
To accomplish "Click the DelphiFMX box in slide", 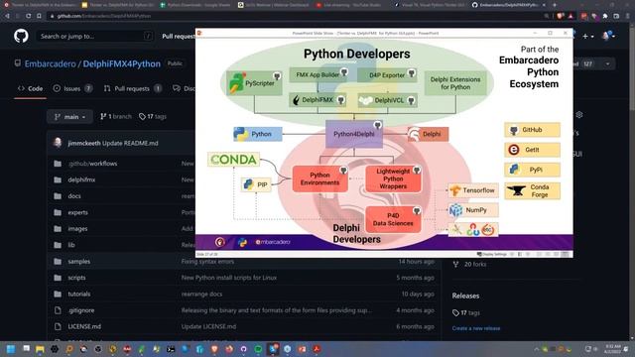I will pos(317,100).
